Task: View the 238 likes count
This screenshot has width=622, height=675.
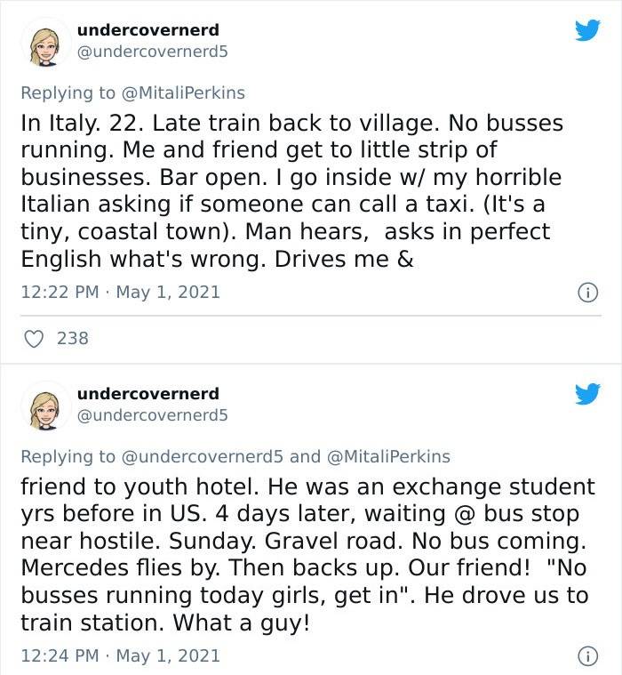Action: (x=73, y=339)
